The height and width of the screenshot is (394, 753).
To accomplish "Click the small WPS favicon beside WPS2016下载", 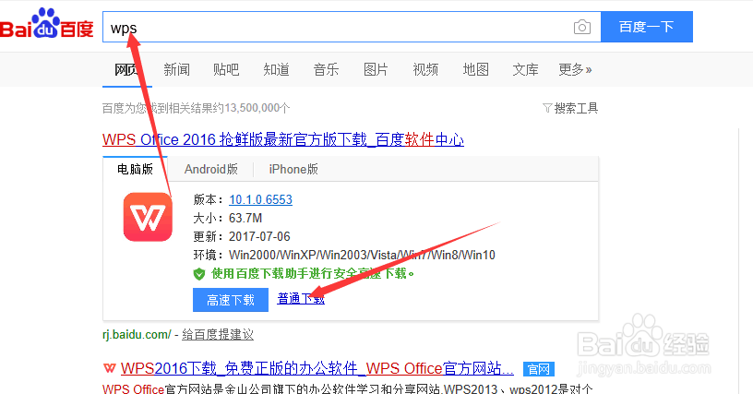I will point(110,368).
